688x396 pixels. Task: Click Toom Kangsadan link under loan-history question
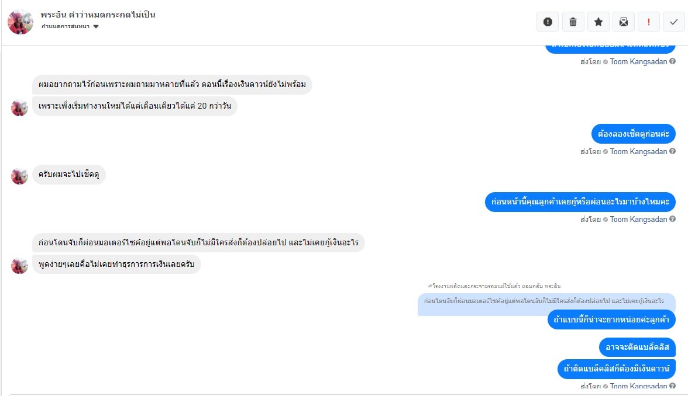point(638,220)
